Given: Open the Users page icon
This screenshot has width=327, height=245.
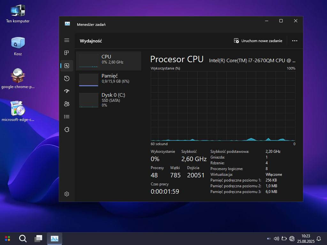Looking at the screenshot, I should [67, 104].
